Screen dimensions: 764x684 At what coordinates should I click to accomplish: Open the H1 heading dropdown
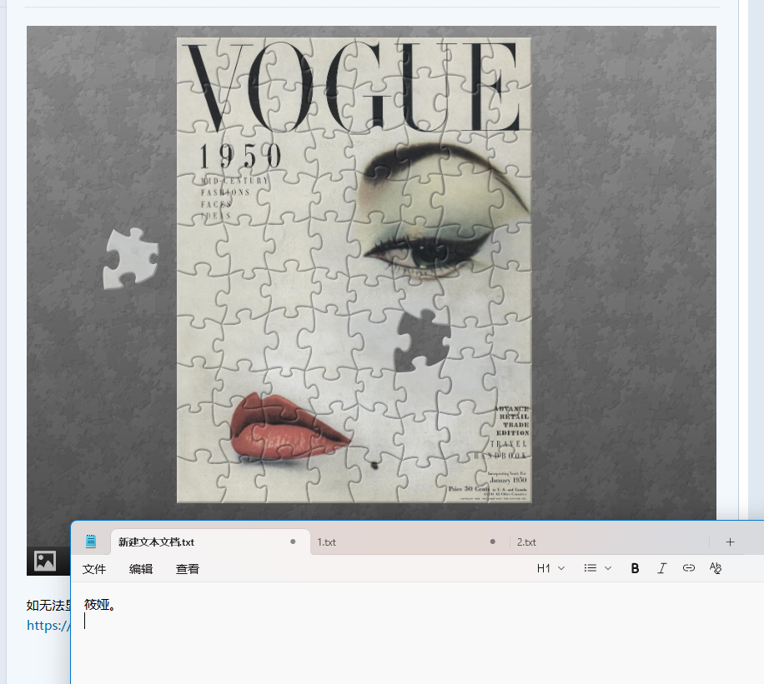550,568
